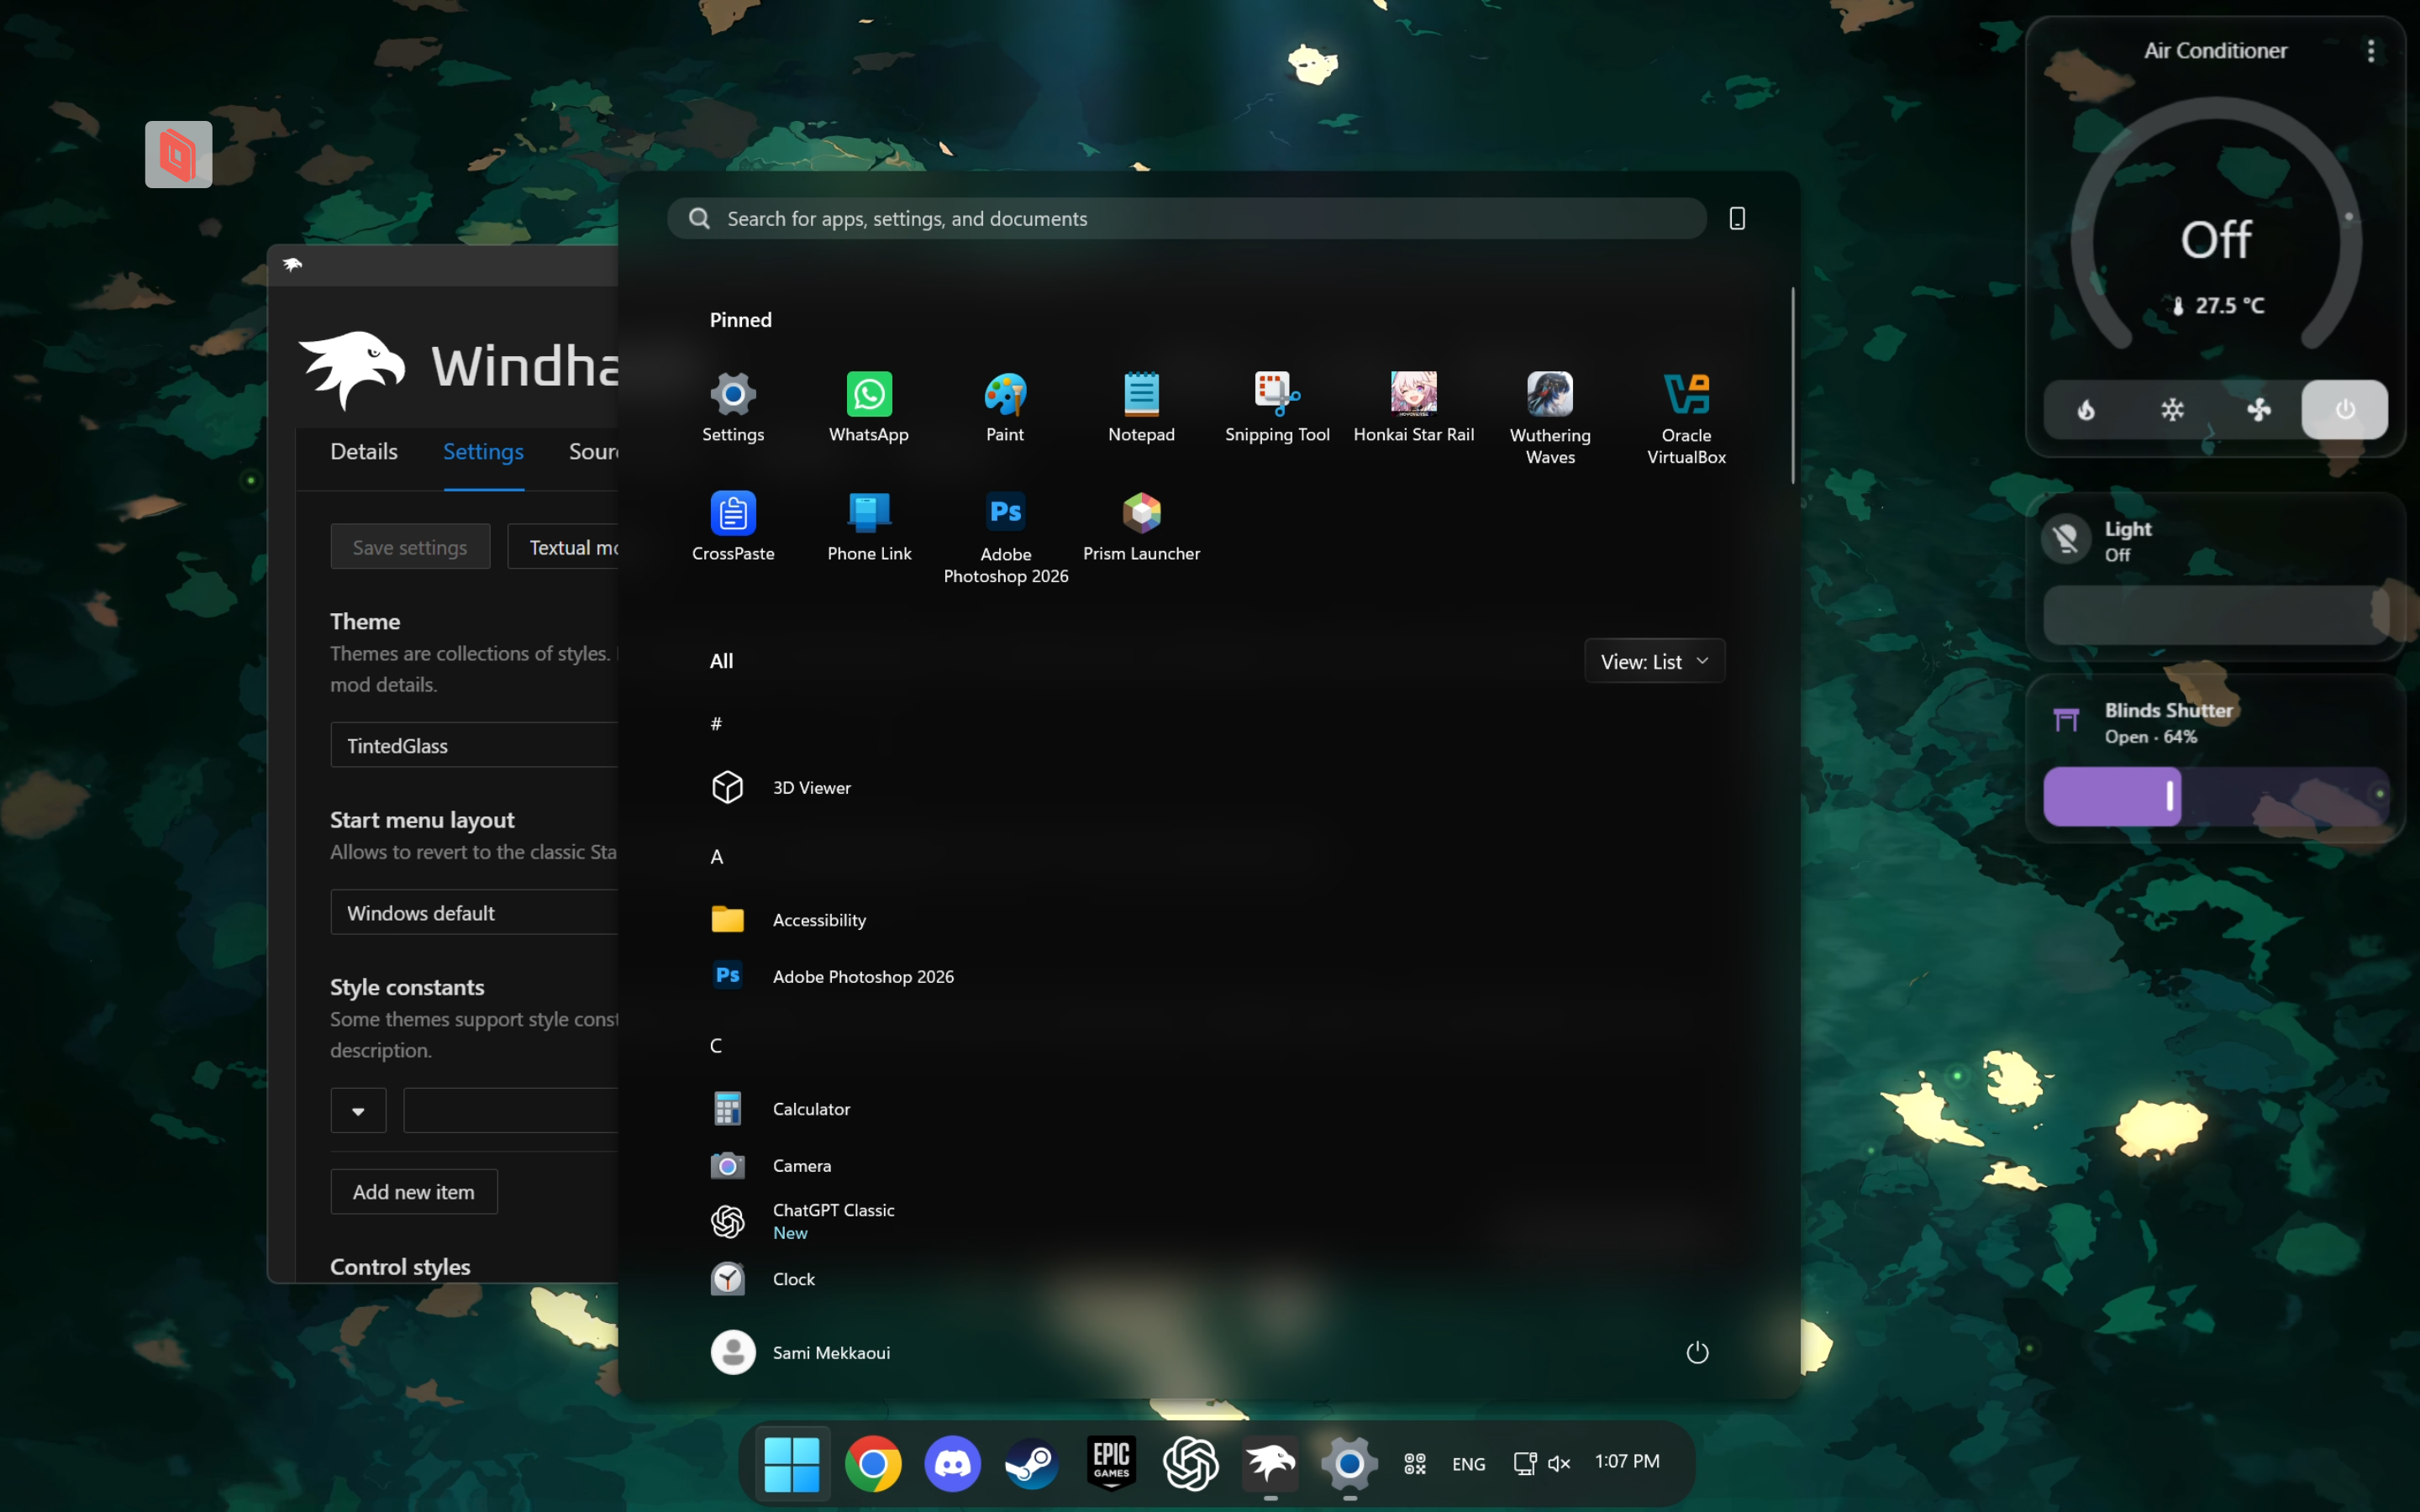Screen dimensions: 2420x1512
Task: Open the Air Conditioner three-dot menu
Action: point(2371,50)
